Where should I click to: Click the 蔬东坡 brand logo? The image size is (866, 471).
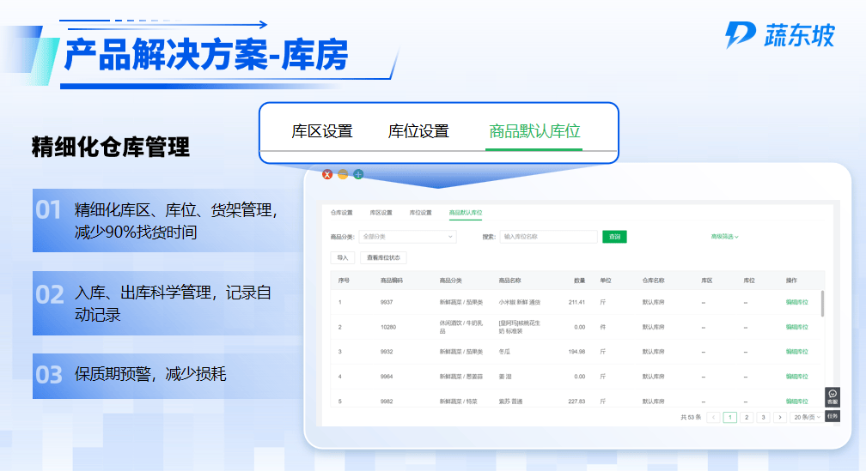[x=780, y=35]
